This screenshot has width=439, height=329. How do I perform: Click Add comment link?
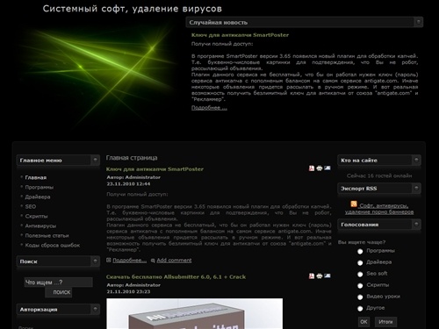click(x=174, y=261)
